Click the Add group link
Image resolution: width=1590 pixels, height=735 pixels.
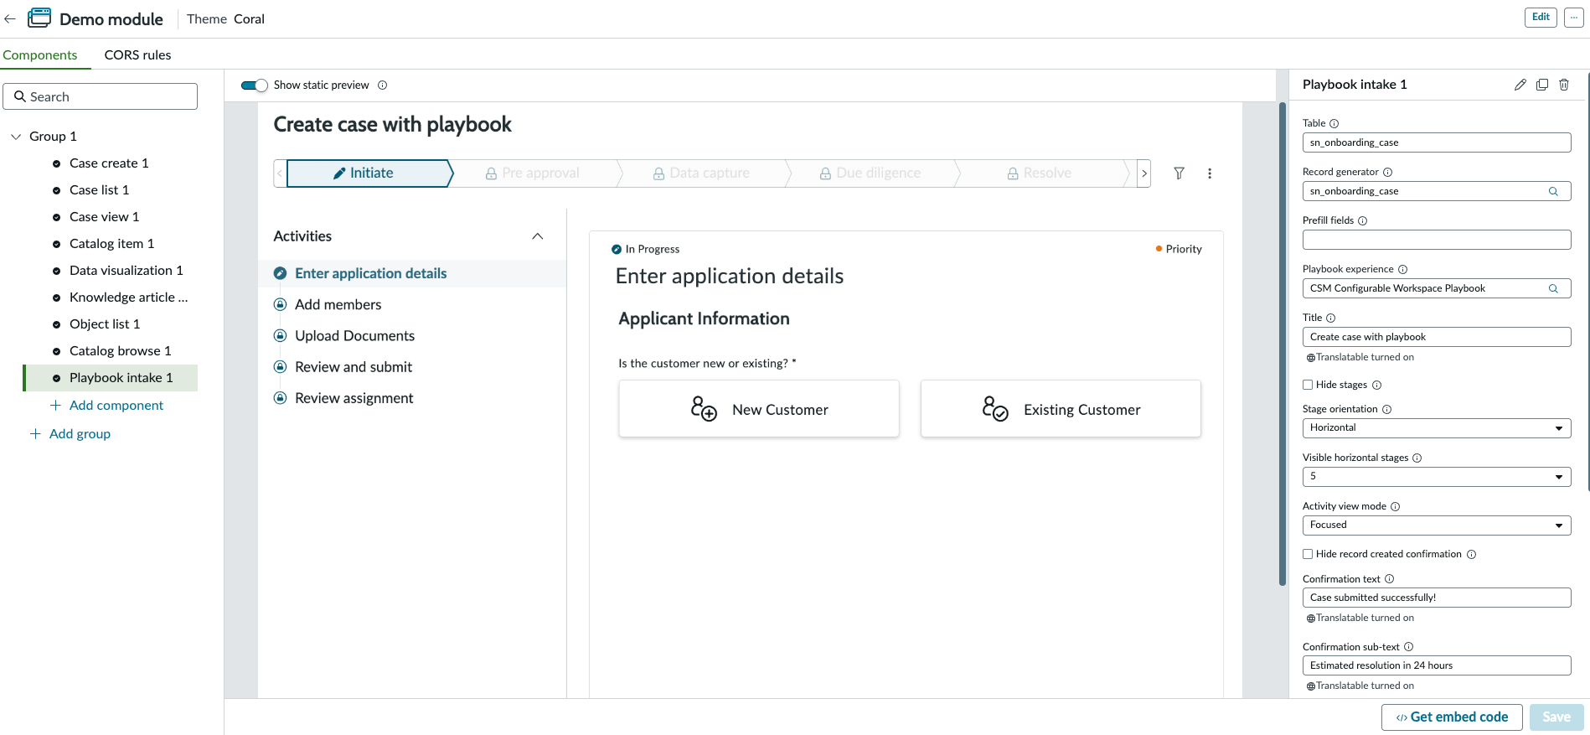[x=70, y=434]
